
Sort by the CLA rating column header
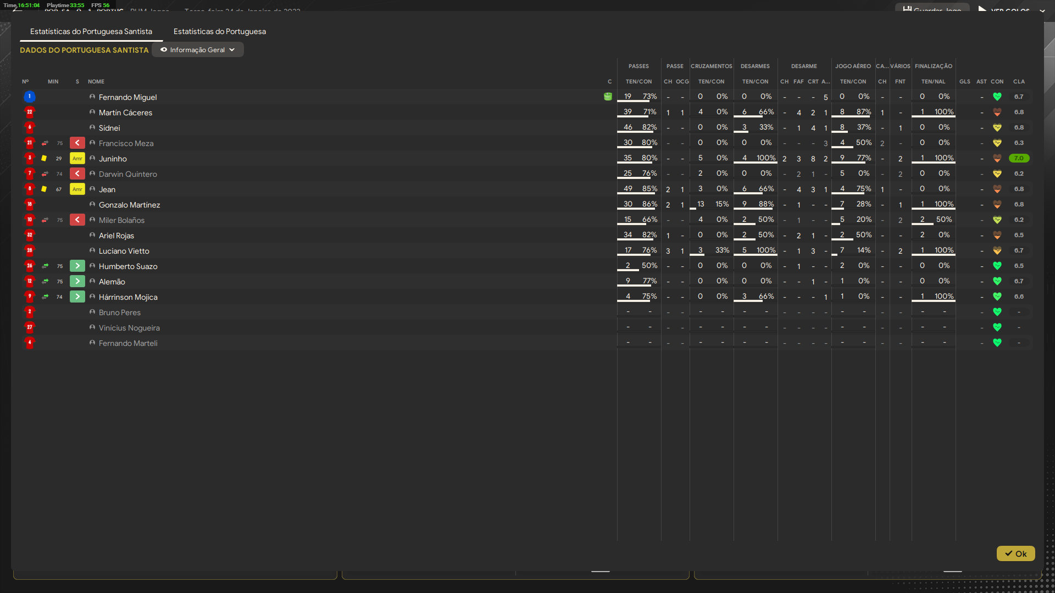[x=1019, y=81]
